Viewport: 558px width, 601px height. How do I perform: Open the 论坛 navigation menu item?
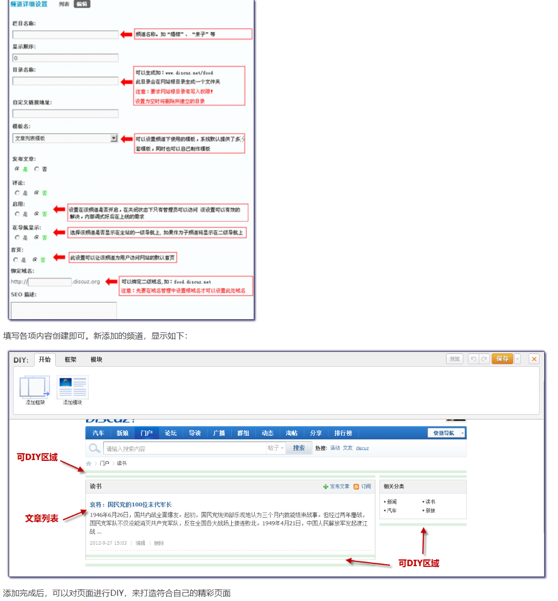(x=171, y=433)
